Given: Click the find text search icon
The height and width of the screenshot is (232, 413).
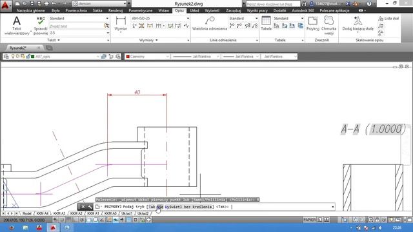Looking at the screenshot, I should pos(106,26).
